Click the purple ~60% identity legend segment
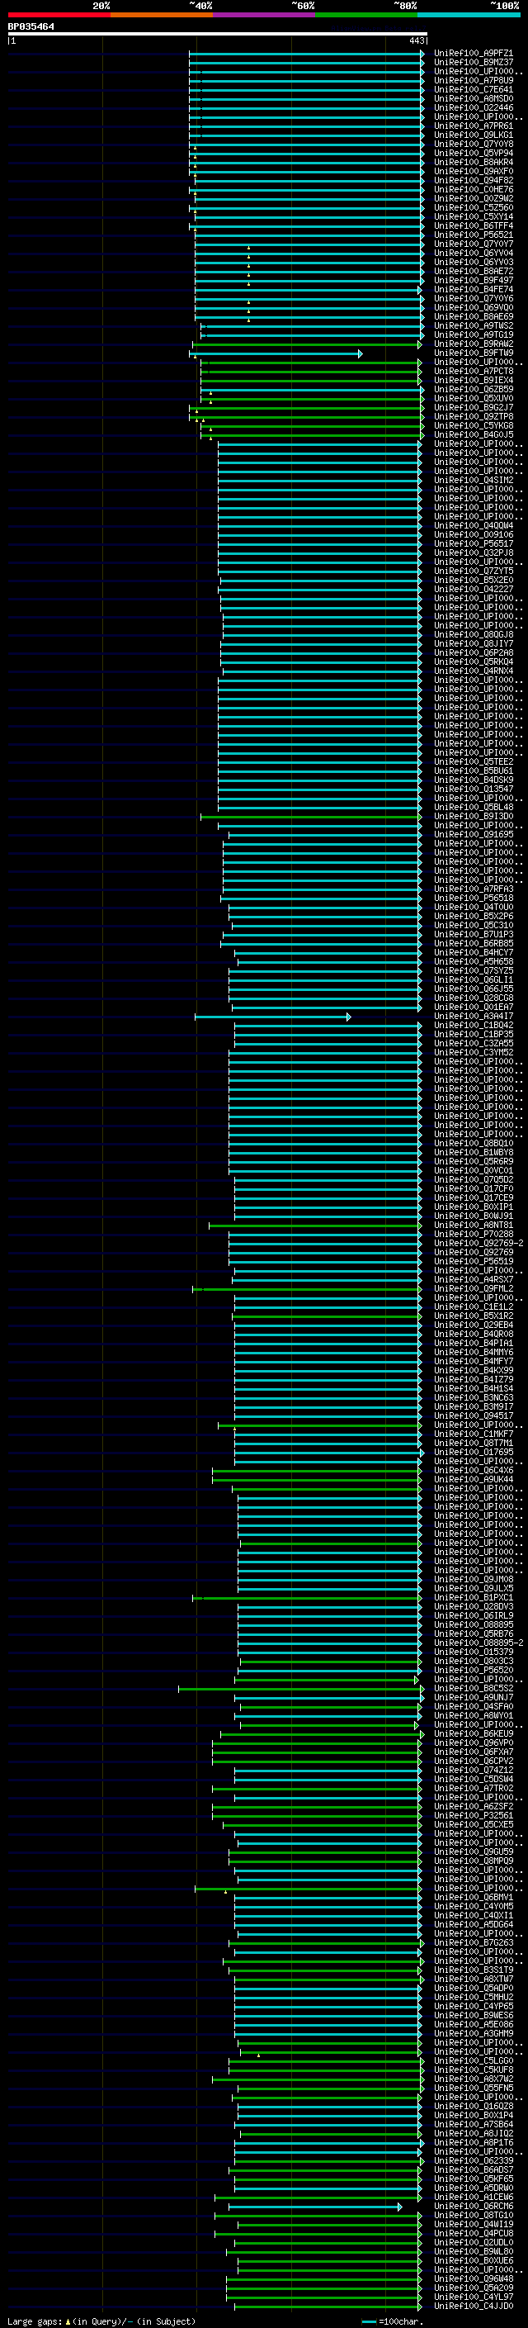The height and width of the screenshot is (2328, 528). click(x=265, y=15)
